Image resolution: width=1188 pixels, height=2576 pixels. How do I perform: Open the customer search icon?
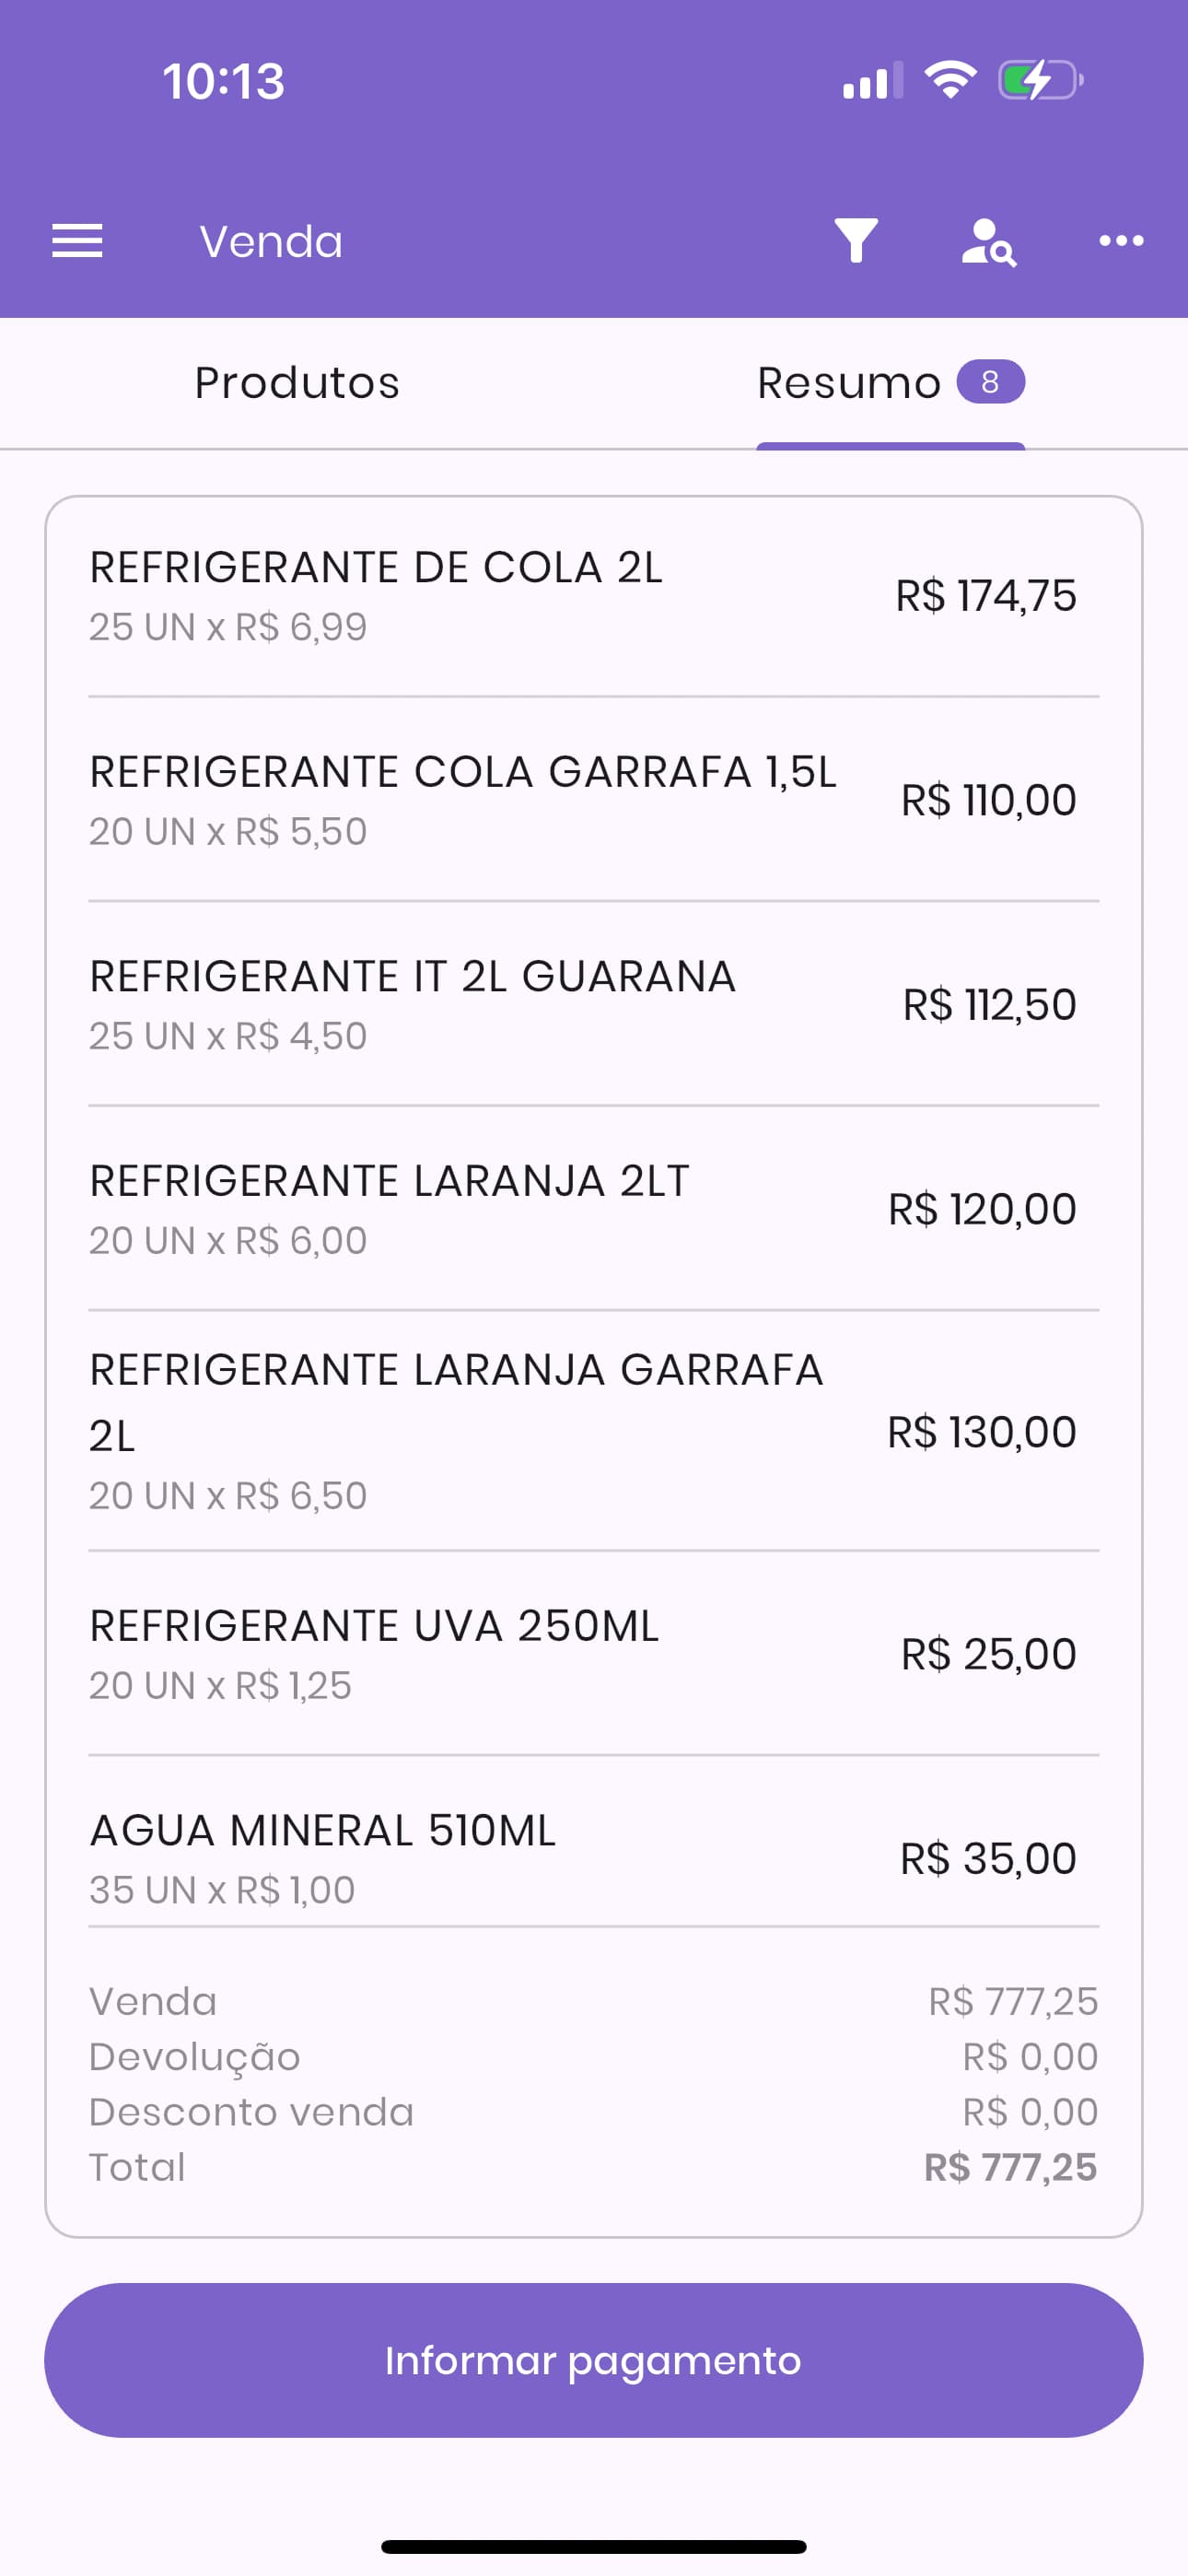click(x=988, y=242)
